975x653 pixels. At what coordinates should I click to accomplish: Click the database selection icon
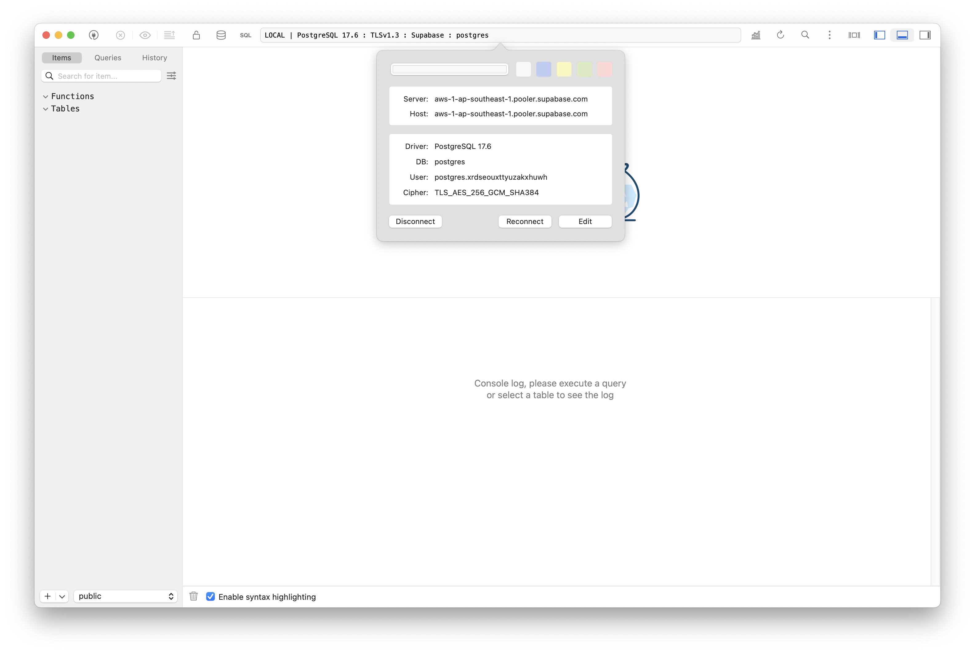pyautogui.click(x=221, y=35)
